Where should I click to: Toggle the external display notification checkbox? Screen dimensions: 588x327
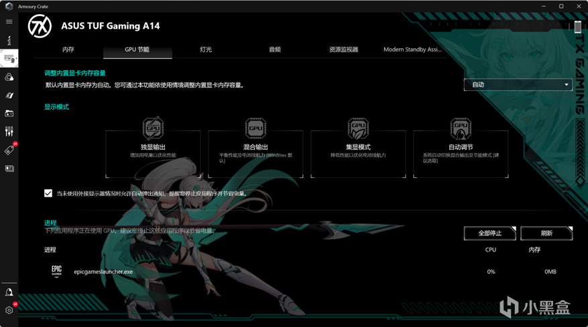click(48, 193)
